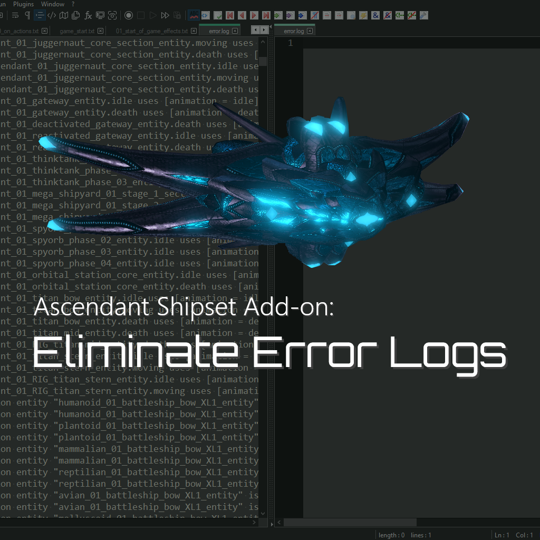Click the stop recording square button
Image resolution: width=540 pixels, height=540 pixels.
[141, 15]
